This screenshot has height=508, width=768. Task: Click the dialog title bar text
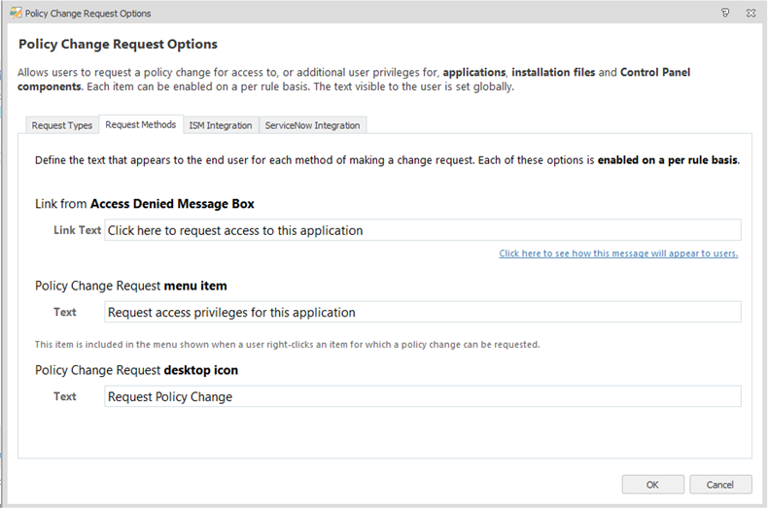(87, 14)
